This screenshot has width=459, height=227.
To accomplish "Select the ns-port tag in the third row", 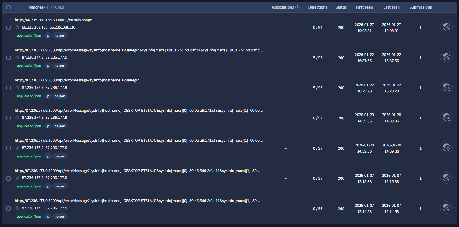I will coord(60,96).
